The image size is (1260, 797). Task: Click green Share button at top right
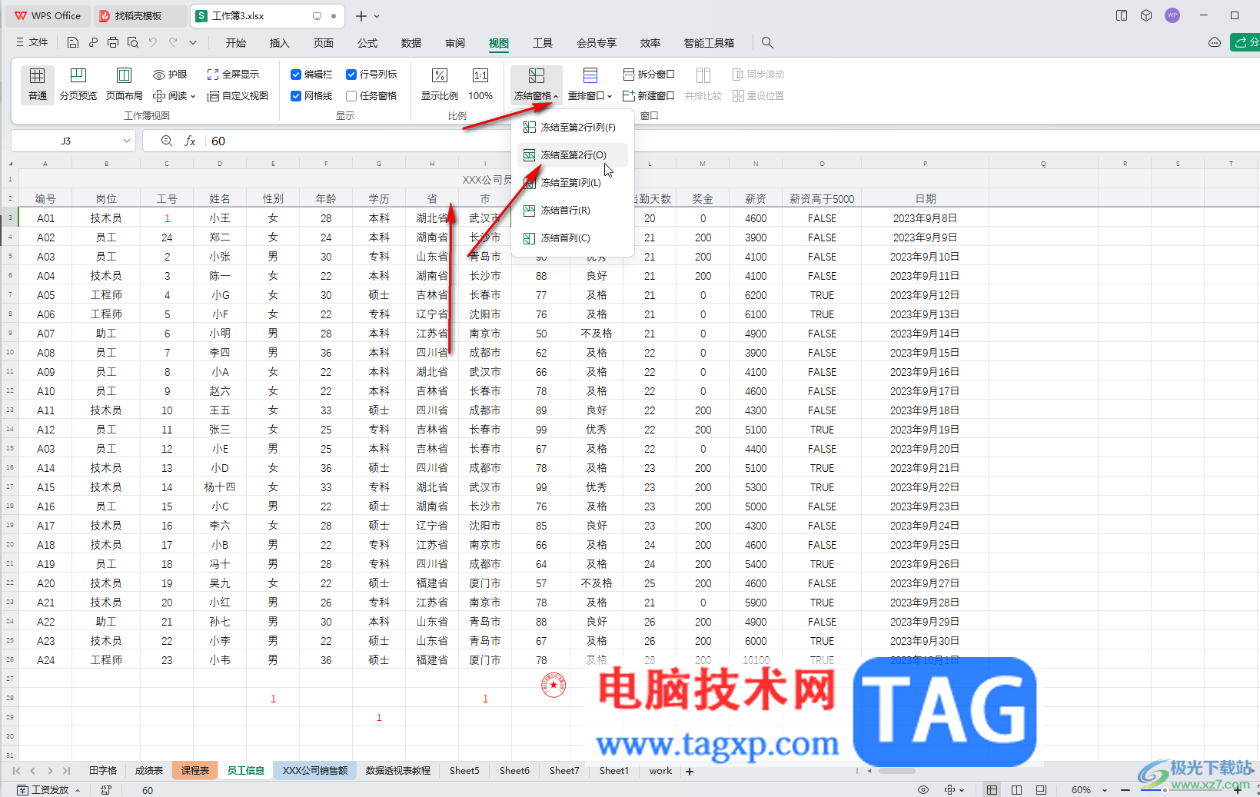click(1245, 42)
